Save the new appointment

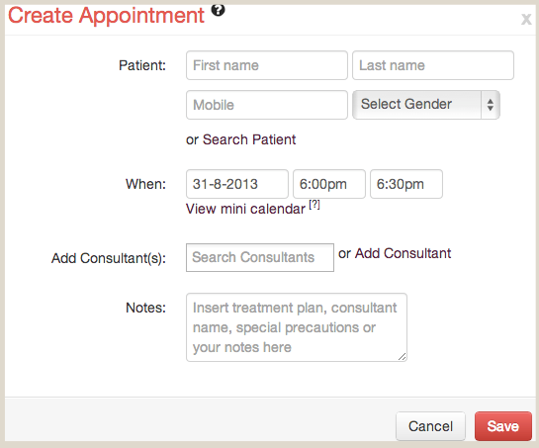(x=503, y=426)
